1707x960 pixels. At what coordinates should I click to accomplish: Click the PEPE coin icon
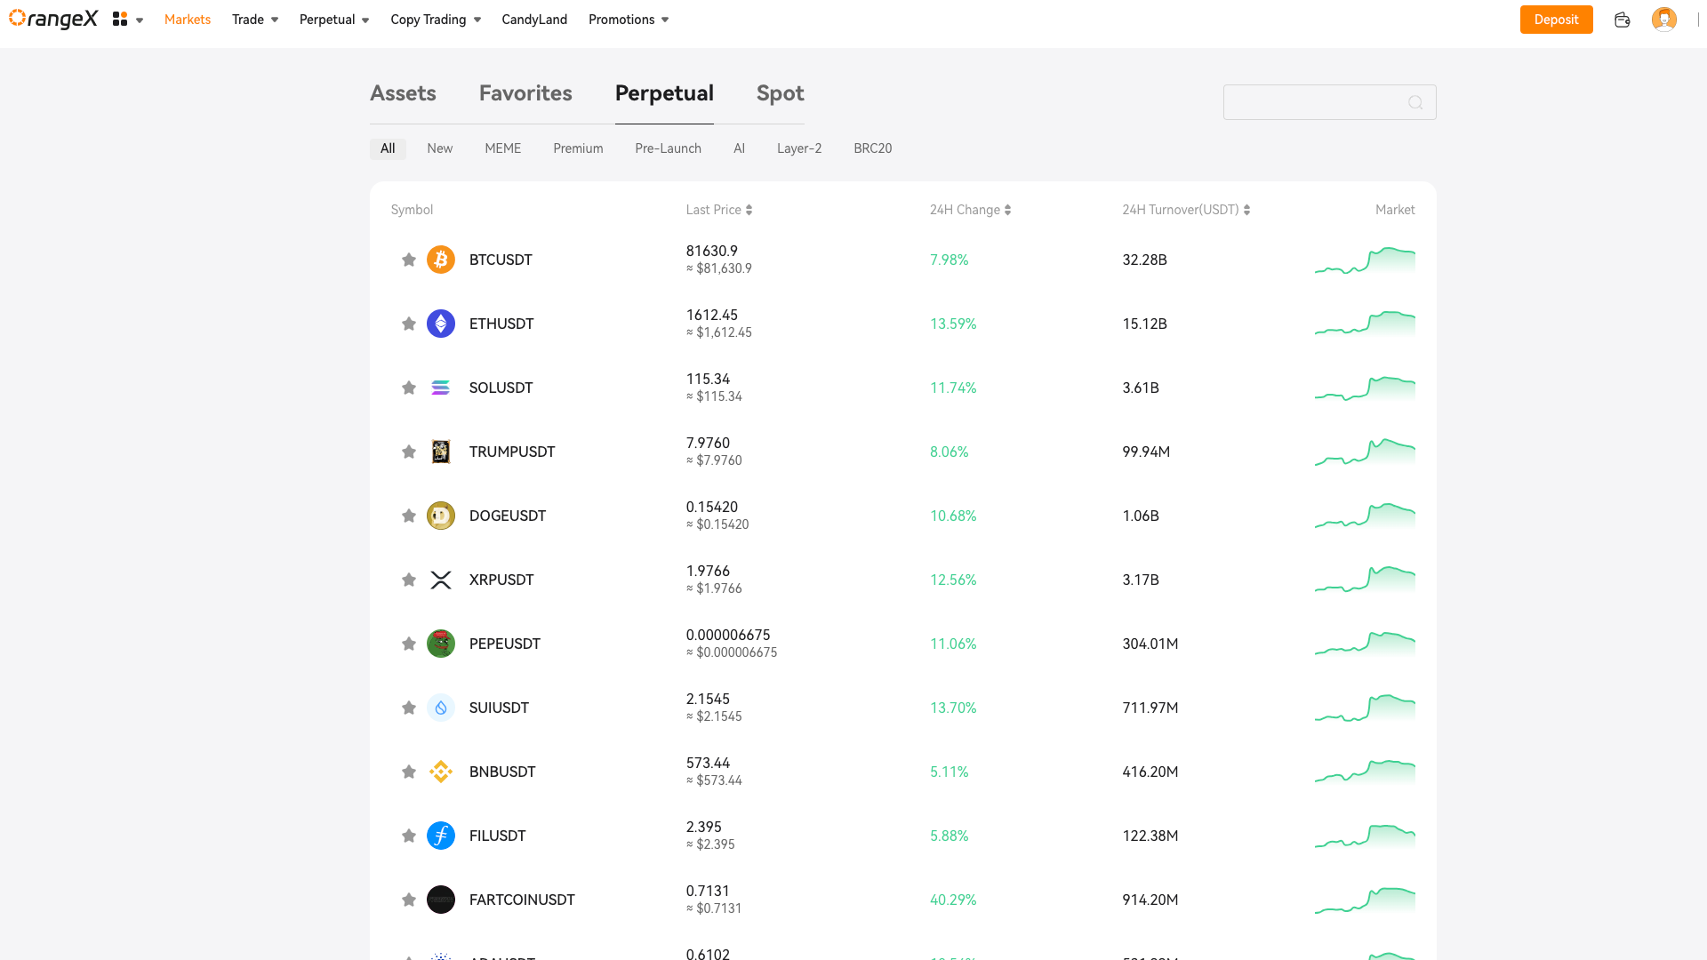(441, 644)
